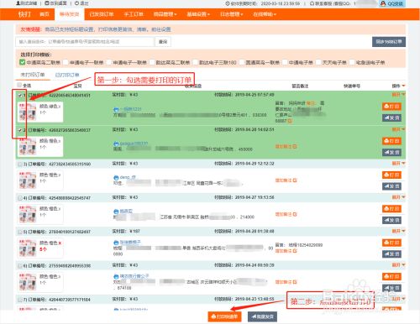Uncheck the first template 中通菜鸟二联单 checkbox
Viewport: 420px width, 324px height.
tap(23, 62)
